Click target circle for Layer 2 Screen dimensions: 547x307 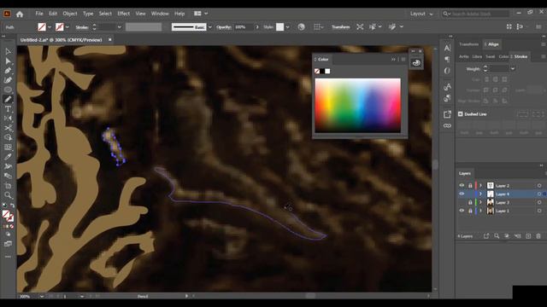539,186
